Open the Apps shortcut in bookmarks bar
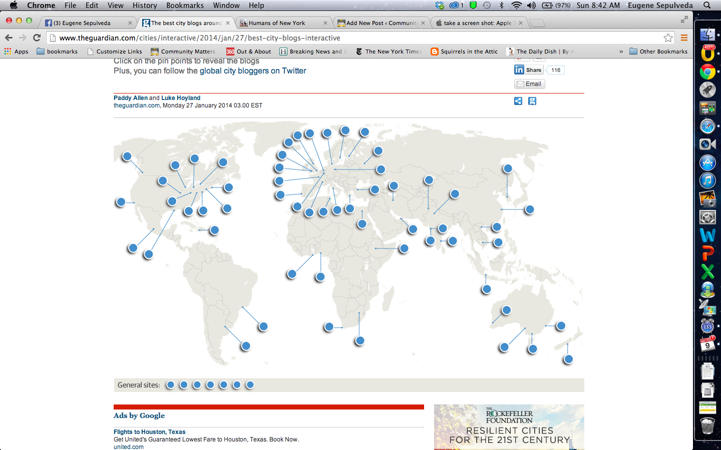Screen dimensions: 721x450 16,51
